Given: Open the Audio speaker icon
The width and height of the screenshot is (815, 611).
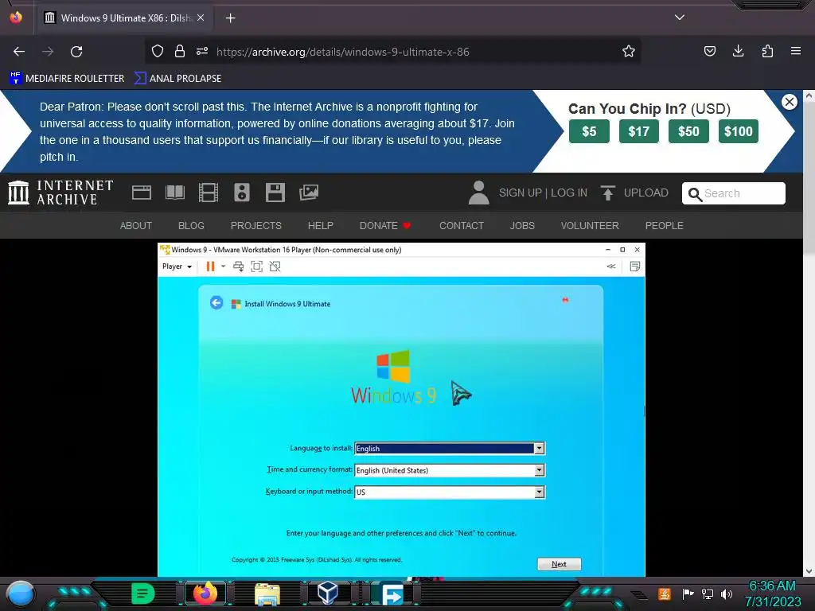Looking at the screenshot, I should (242, 193).
